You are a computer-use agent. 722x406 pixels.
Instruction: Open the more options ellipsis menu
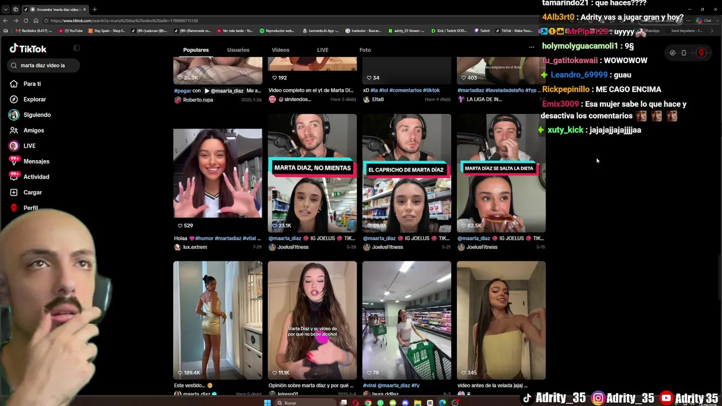click(531, 47)
